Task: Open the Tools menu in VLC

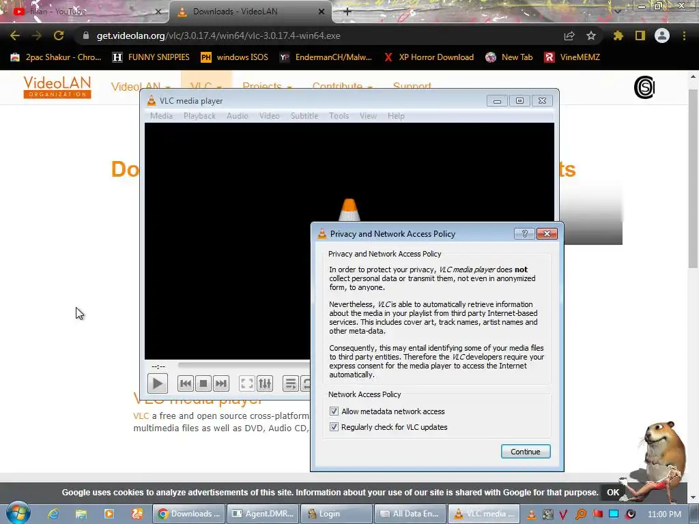Action: pyautogui.click(x=339, y=116)
